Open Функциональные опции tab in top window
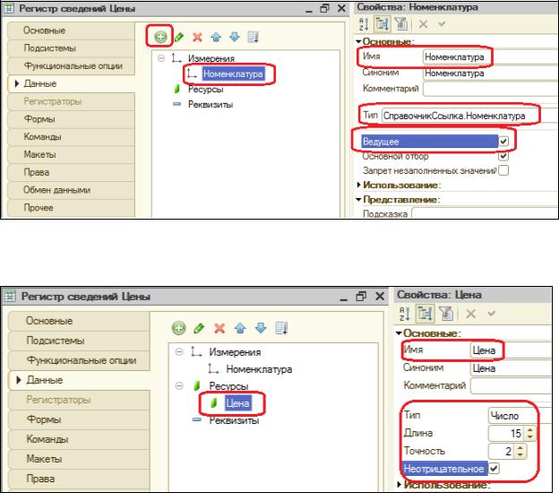Viewport: 559px width, 493px height. (72, 66)
